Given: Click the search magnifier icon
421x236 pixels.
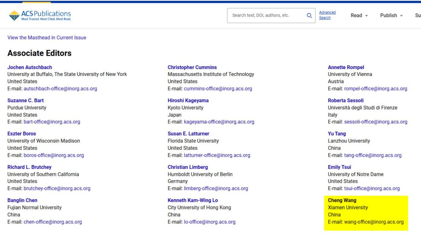Looking at the screenshot, I should pos(309,16).
